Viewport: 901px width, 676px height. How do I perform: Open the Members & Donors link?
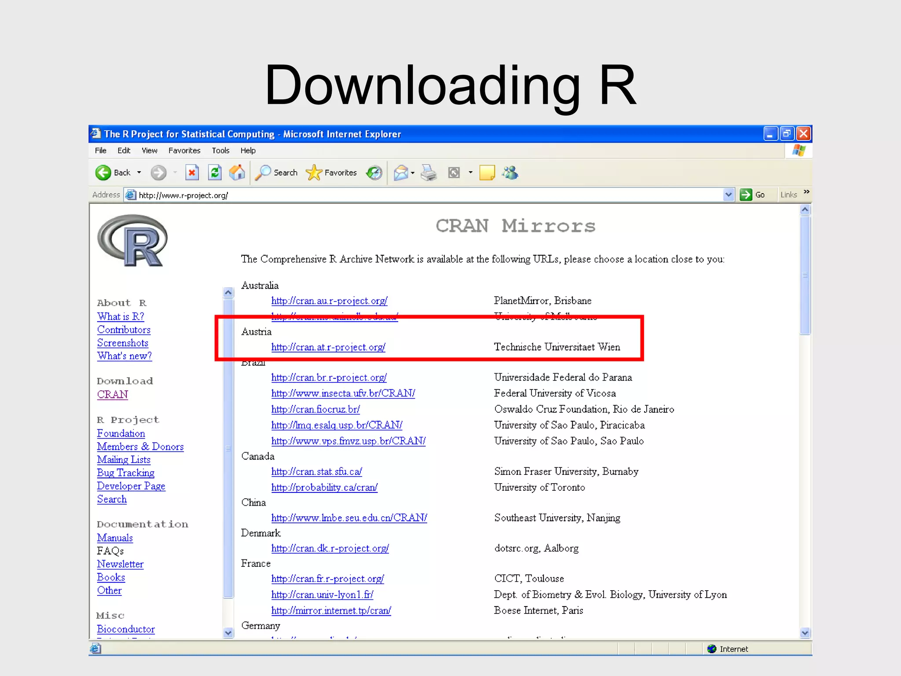click(140, 447)
